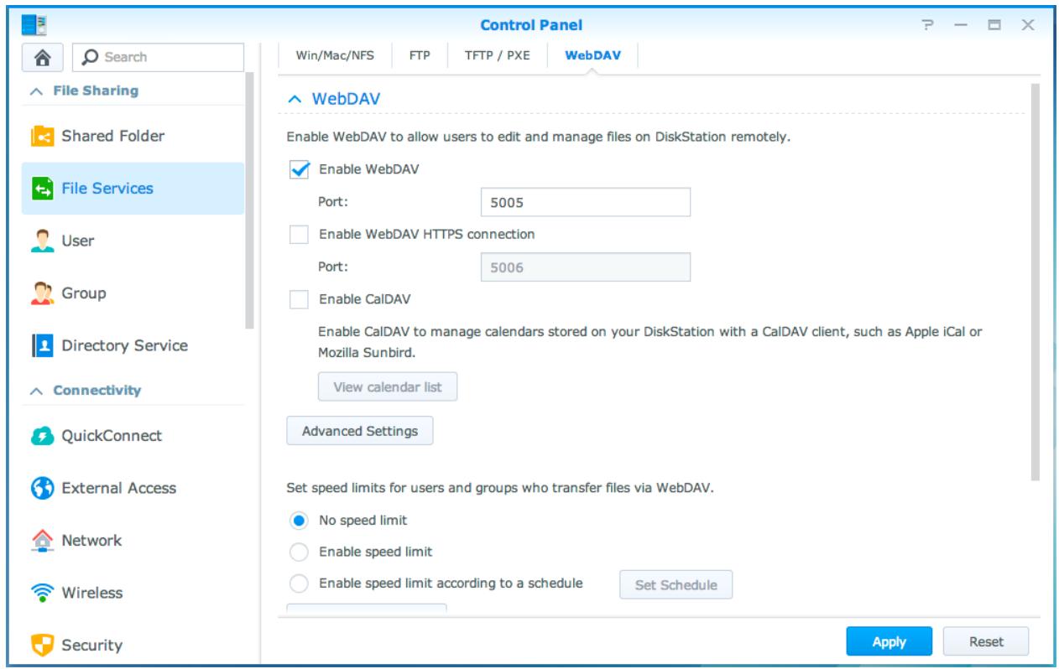Switch to FTP tab
This screenshot has width=1059, height=669.
[420, 56]
